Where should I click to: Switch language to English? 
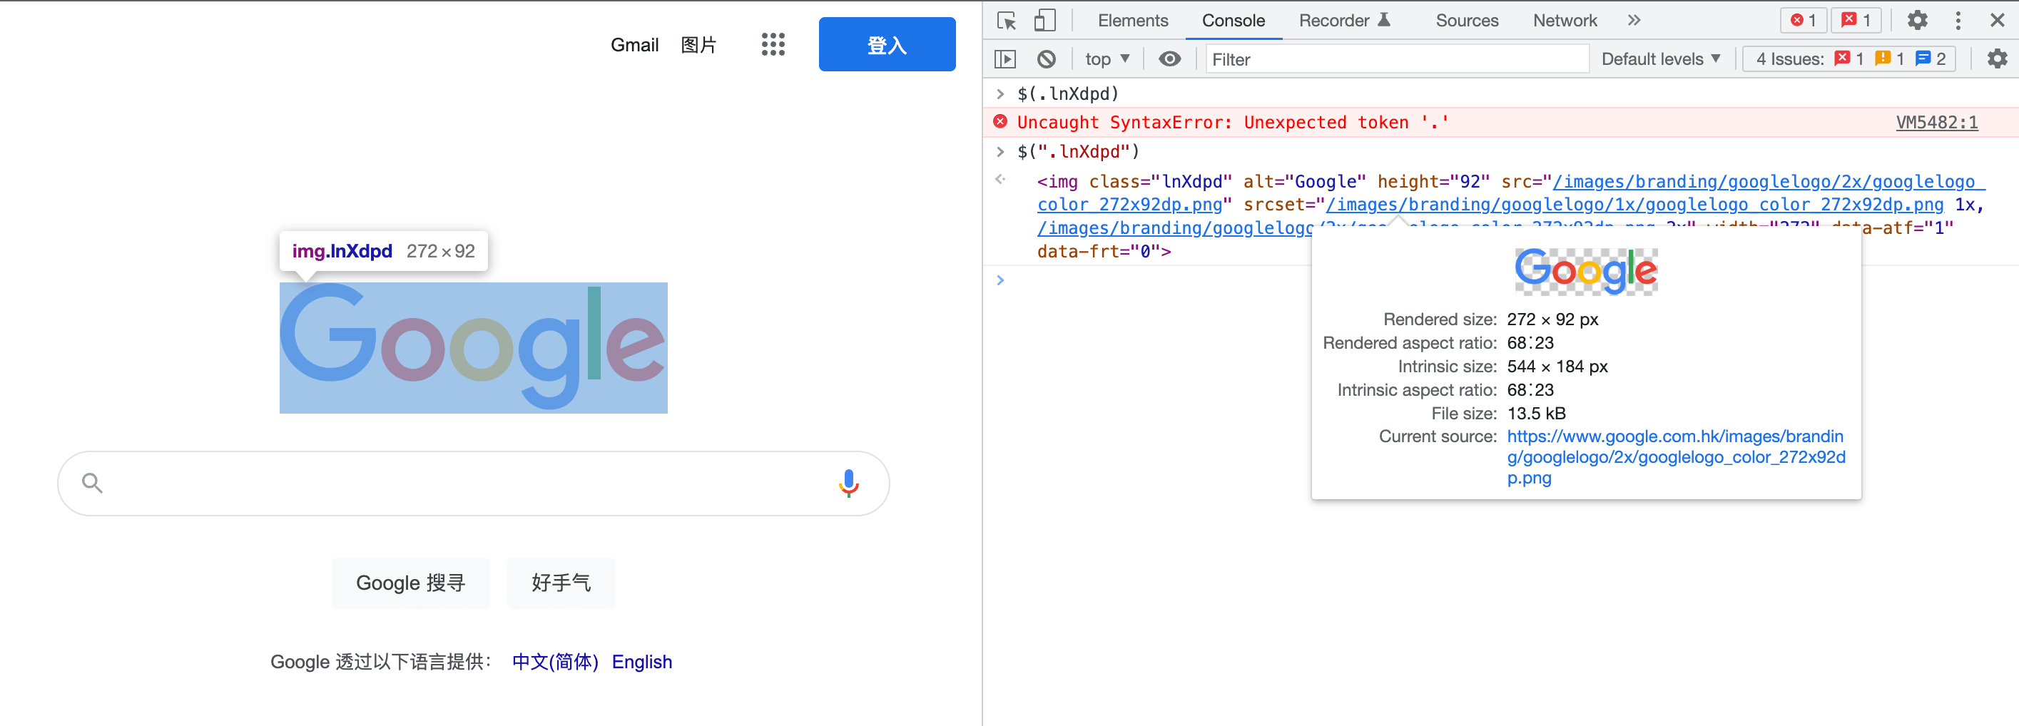641,661
